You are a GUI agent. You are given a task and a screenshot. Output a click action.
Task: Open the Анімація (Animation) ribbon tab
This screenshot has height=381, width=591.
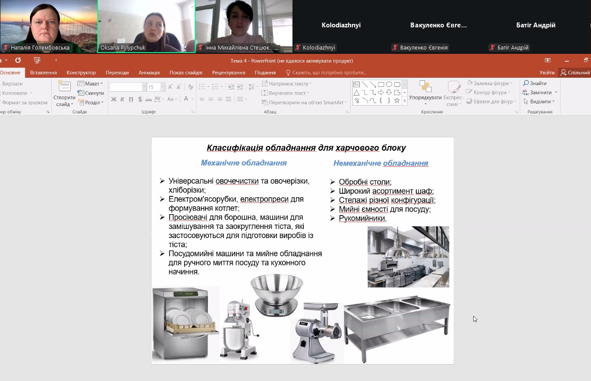coord(149,73)
